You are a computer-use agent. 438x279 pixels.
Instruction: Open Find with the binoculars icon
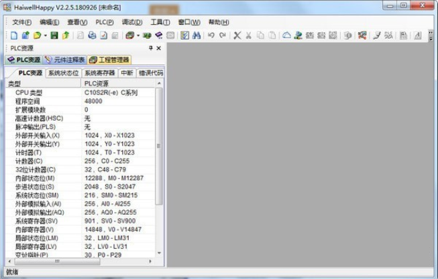point(197,35)
